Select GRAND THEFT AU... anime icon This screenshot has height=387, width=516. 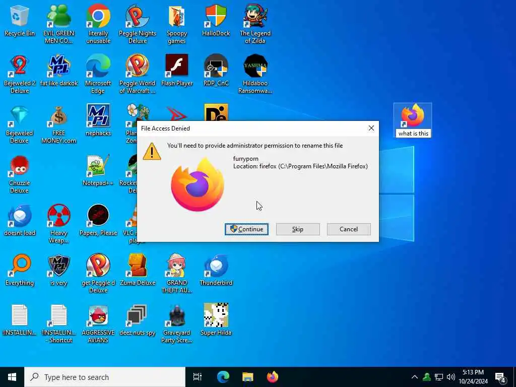coord(177,274)
